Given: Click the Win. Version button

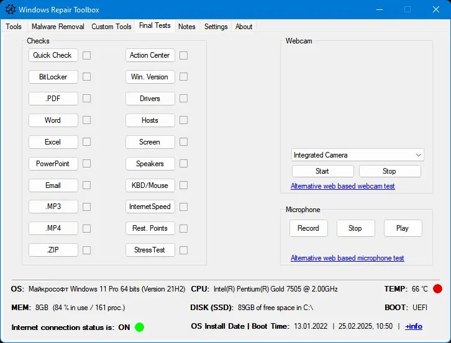Looking at the screenshot, I should (x=150, y=77).
